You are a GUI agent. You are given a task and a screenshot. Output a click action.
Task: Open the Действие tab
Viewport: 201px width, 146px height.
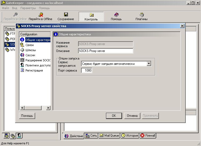(x=74, y=136)
